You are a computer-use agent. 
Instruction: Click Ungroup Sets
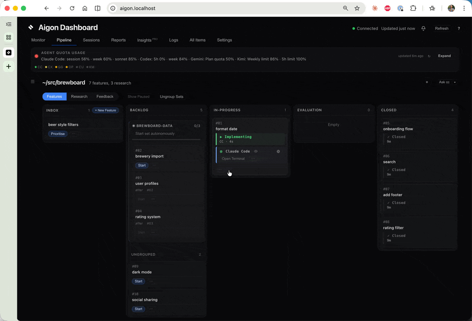point(171,97)
